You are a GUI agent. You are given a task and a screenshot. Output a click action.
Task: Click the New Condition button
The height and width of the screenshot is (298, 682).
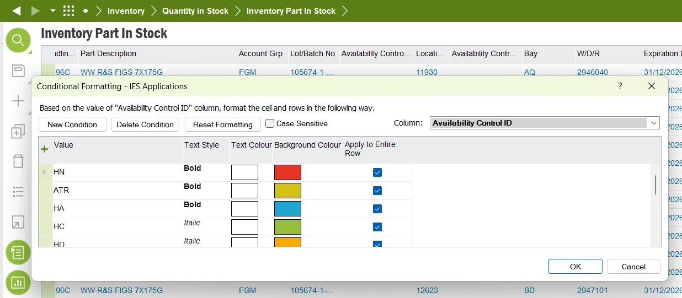click(x=72, y=124)
